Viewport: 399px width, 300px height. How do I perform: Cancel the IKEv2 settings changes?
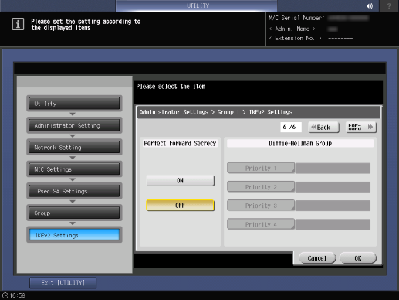click(x=317, y=258)
